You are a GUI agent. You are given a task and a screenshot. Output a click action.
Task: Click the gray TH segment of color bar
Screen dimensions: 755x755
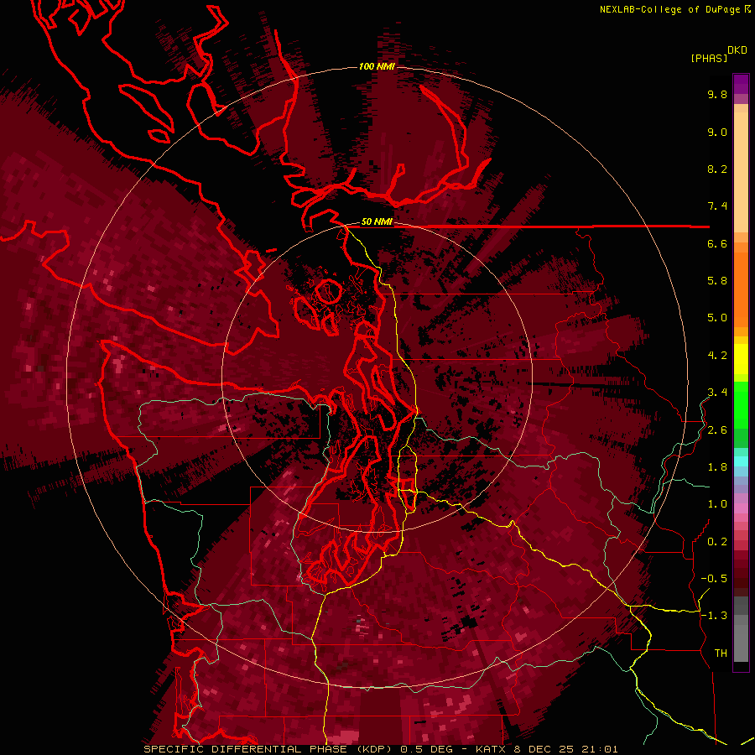pos(741,643)
